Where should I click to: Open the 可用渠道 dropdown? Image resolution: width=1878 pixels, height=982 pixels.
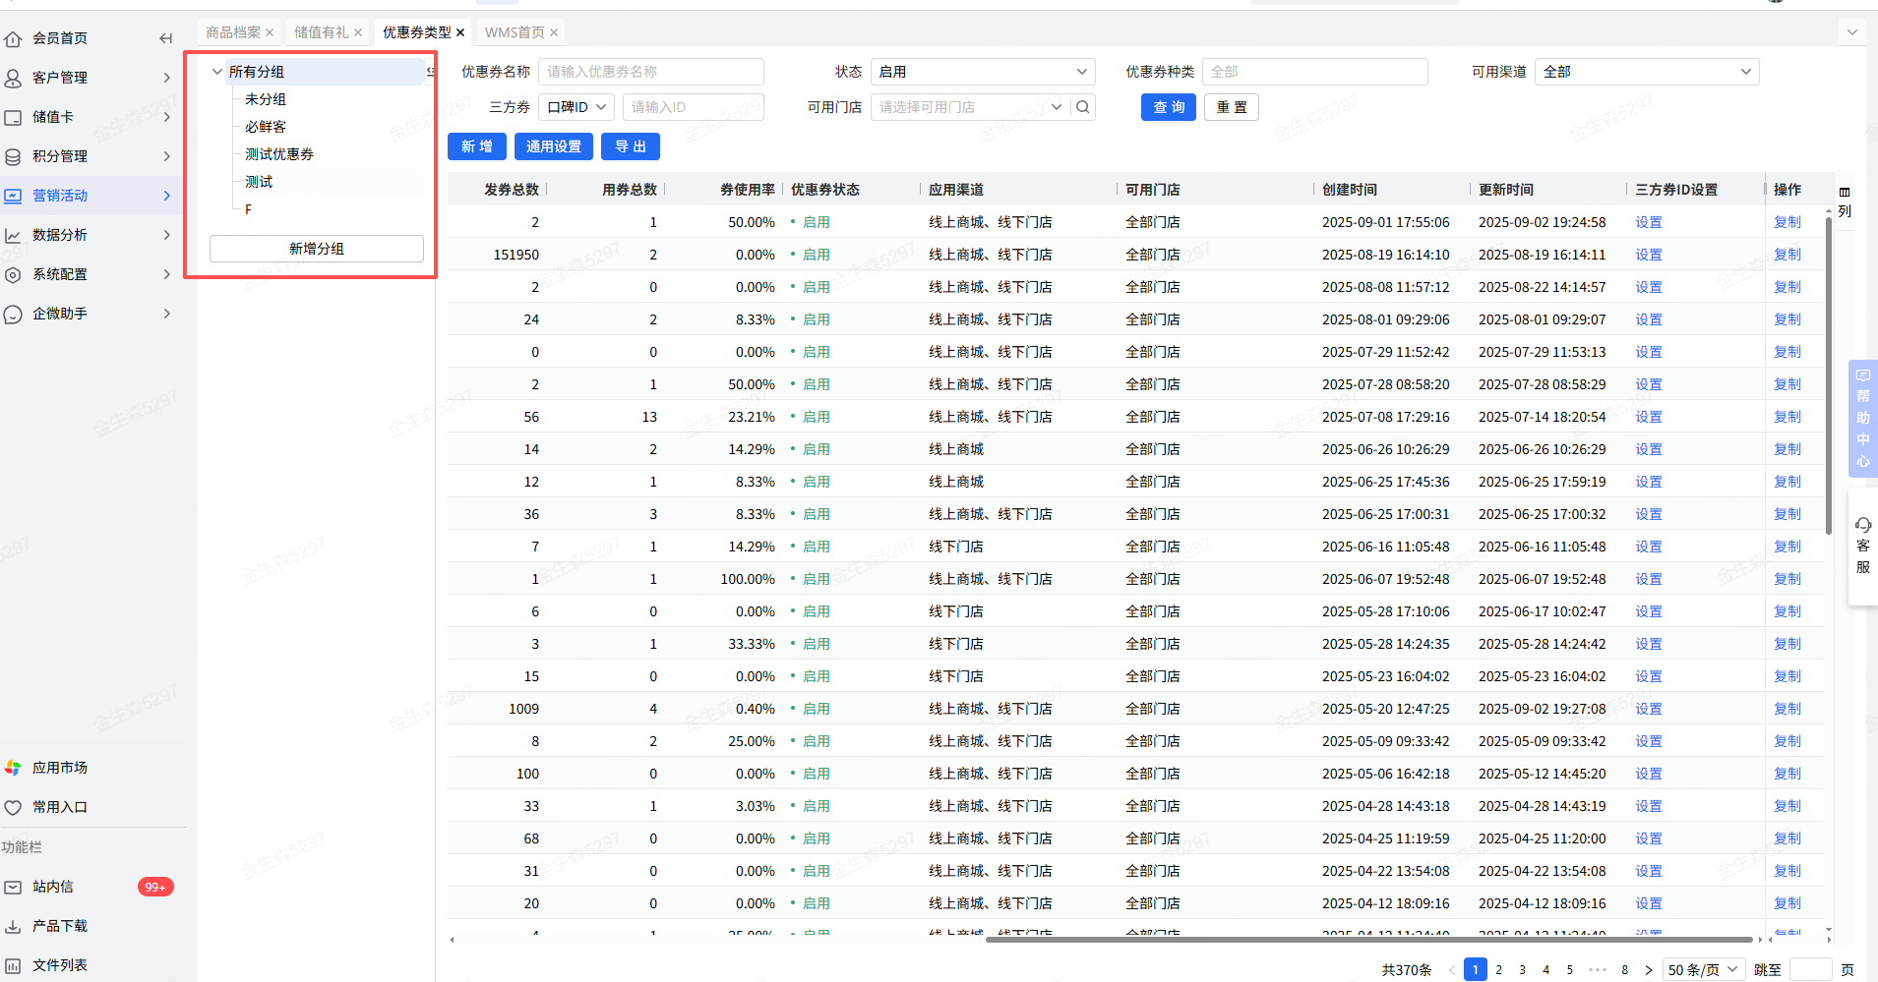coord(1646,72)
